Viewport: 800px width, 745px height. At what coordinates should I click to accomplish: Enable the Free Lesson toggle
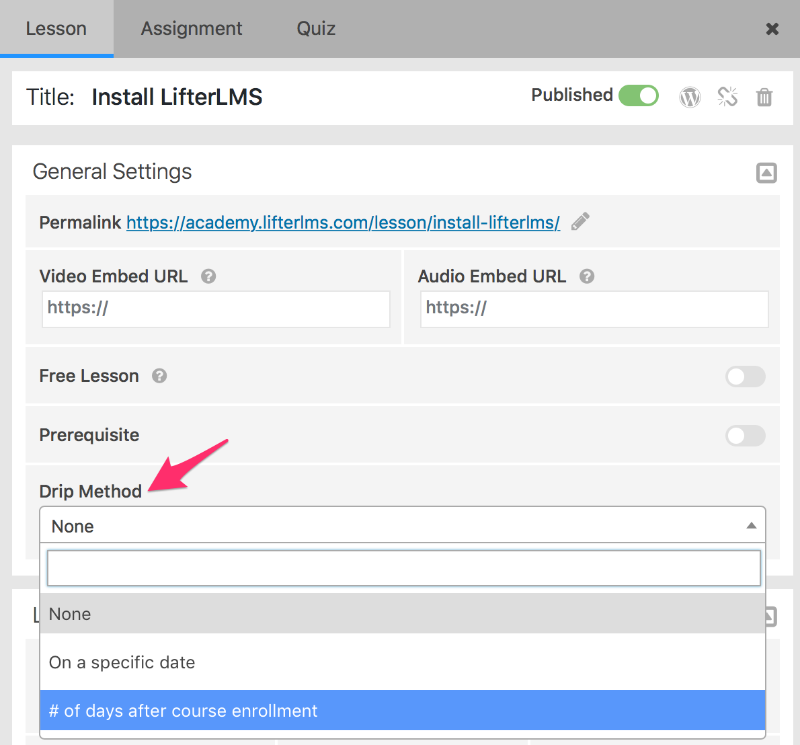pos(745,377)
